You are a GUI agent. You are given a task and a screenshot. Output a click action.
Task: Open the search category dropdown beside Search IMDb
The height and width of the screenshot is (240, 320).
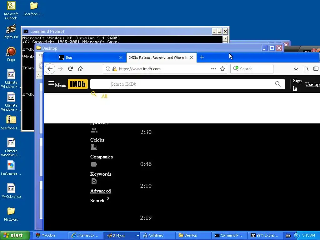tap(100, 84)
